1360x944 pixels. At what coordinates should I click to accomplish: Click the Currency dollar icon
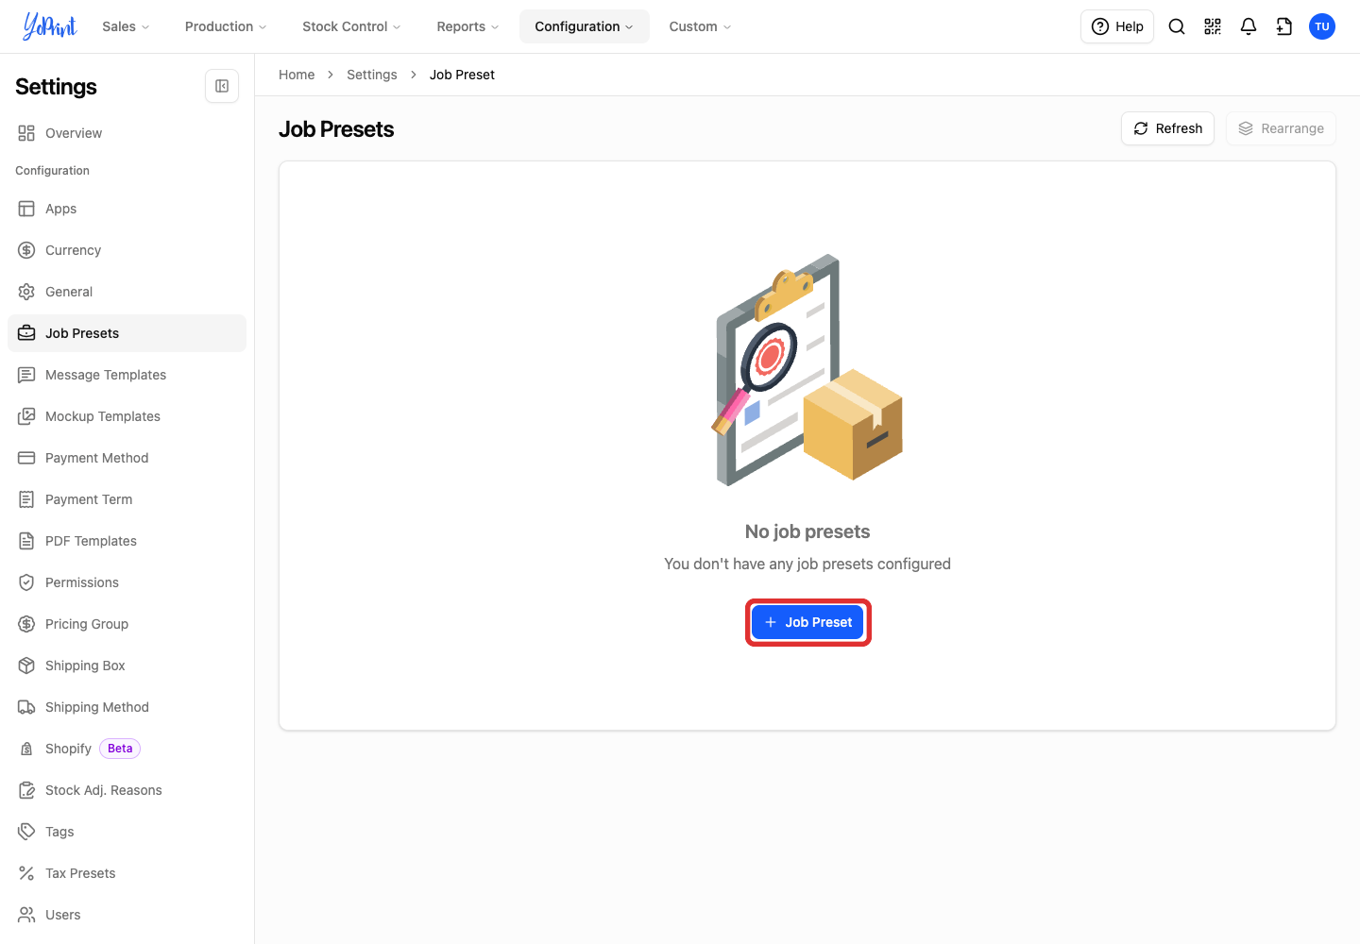(x=26, y=250)
